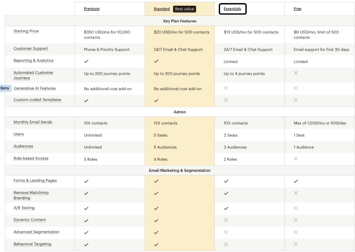The width and height of the screenshot is (355, 252).
Task: Open the Standard plan link
Action: click(162, 9)
